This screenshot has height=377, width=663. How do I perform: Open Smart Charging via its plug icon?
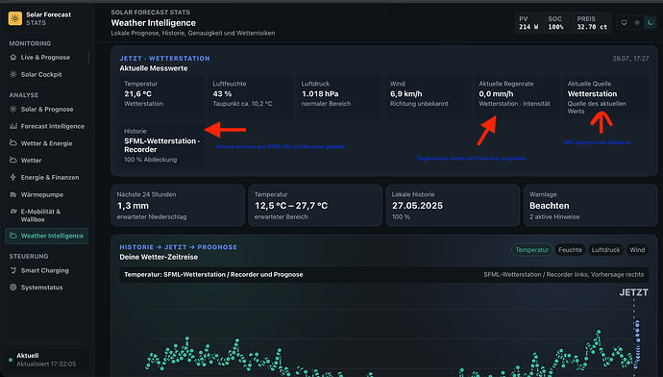13,270
